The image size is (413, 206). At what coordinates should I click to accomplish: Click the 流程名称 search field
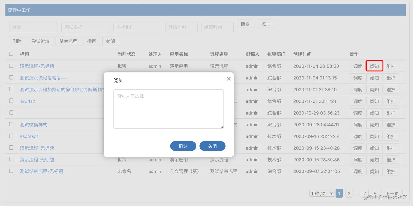coord(86,27)
